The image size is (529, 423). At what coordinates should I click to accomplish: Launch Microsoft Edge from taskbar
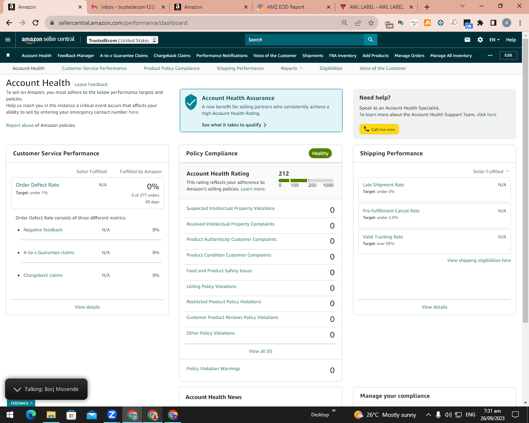pos(31,415)
